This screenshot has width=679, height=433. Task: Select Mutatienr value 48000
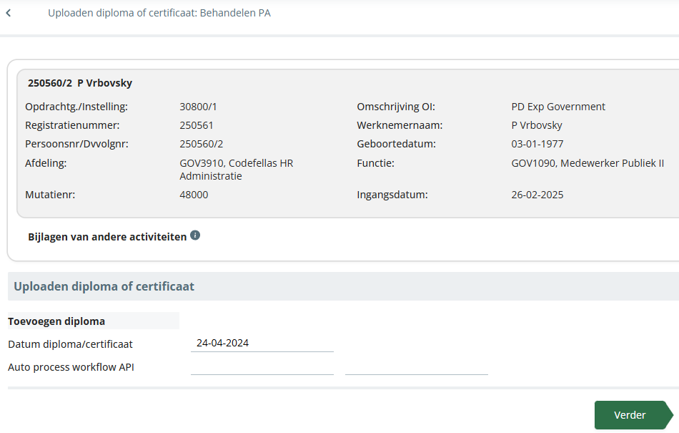(194, 195)
